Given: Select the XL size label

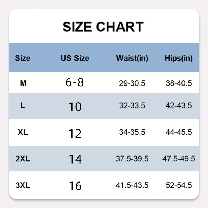Looking at the screenshot, I should (23, 132).
